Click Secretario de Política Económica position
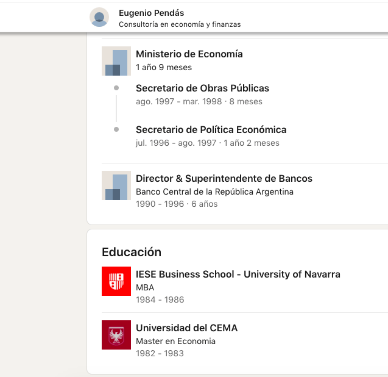 (x=211, y=130)
